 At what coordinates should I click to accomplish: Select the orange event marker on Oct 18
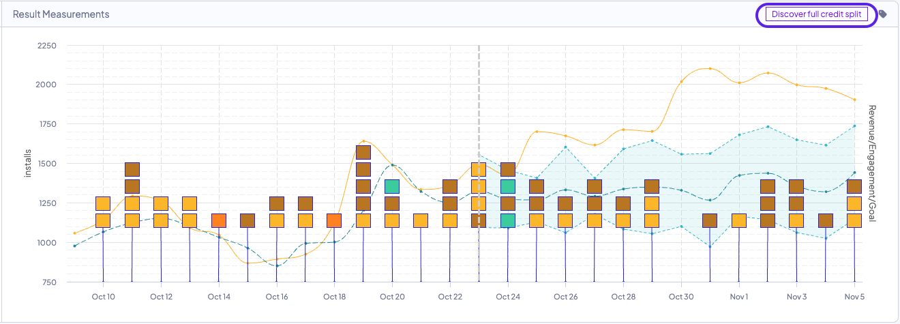334,220
